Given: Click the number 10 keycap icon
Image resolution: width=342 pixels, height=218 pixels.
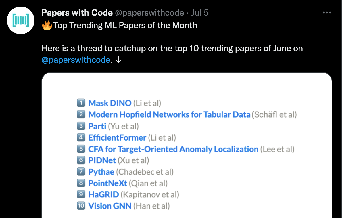Looking at the screenshot, I should (81, 206).
